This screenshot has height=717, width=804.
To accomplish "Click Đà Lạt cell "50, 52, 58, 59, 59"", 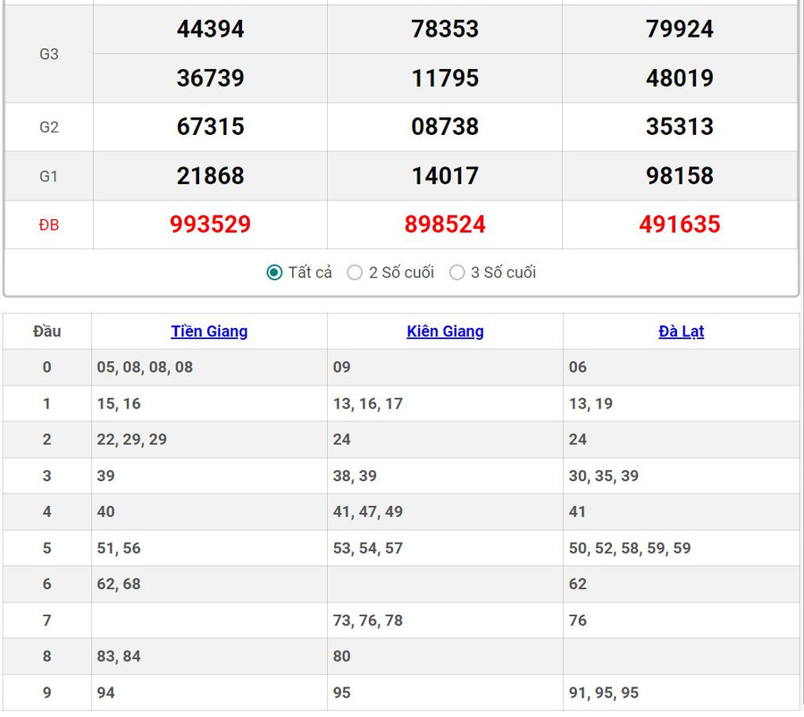I will click(630, 548).
